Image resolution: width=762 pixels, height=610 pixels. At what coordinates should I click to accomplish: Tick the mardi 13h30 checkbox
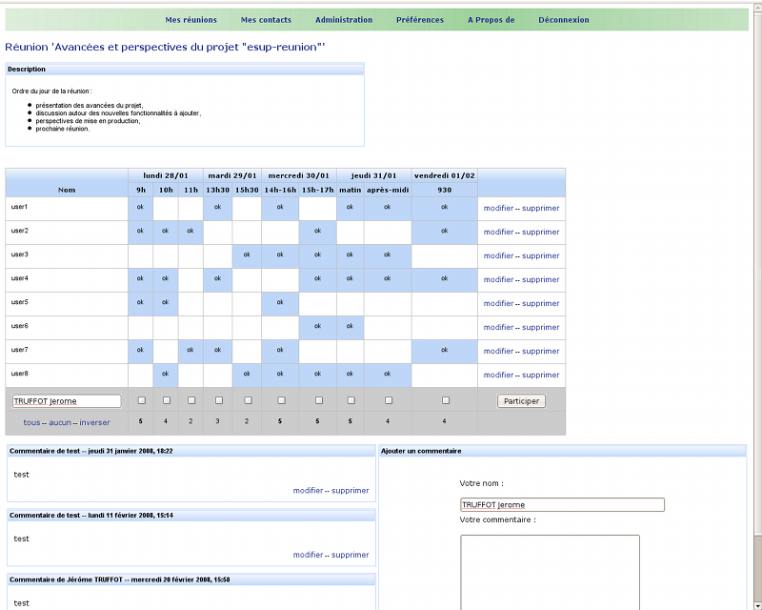[x=218, y=400]
